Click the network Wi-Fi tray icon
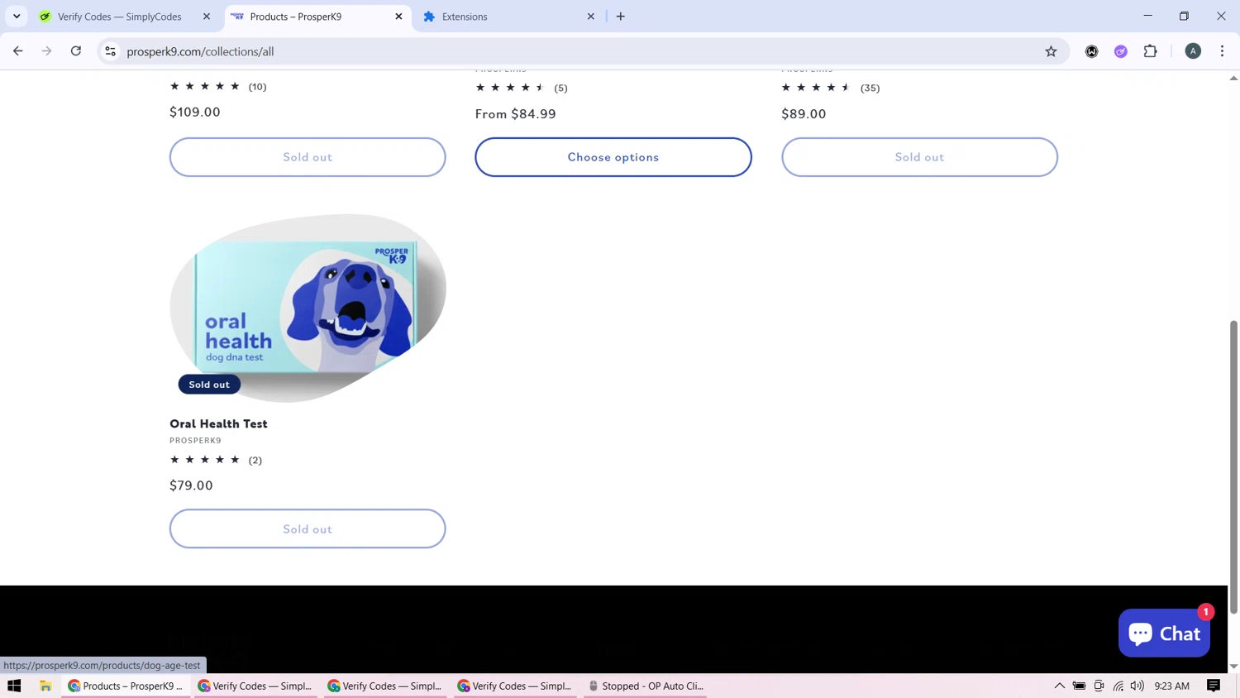Image resolution: width=1240 pixels, height=698 pixels. click(x=1118, y=686)
